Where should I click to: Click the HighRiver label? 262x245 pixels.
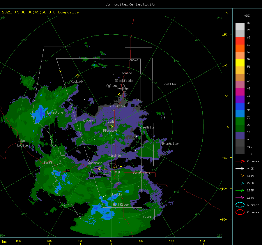(x=121, y=205)
